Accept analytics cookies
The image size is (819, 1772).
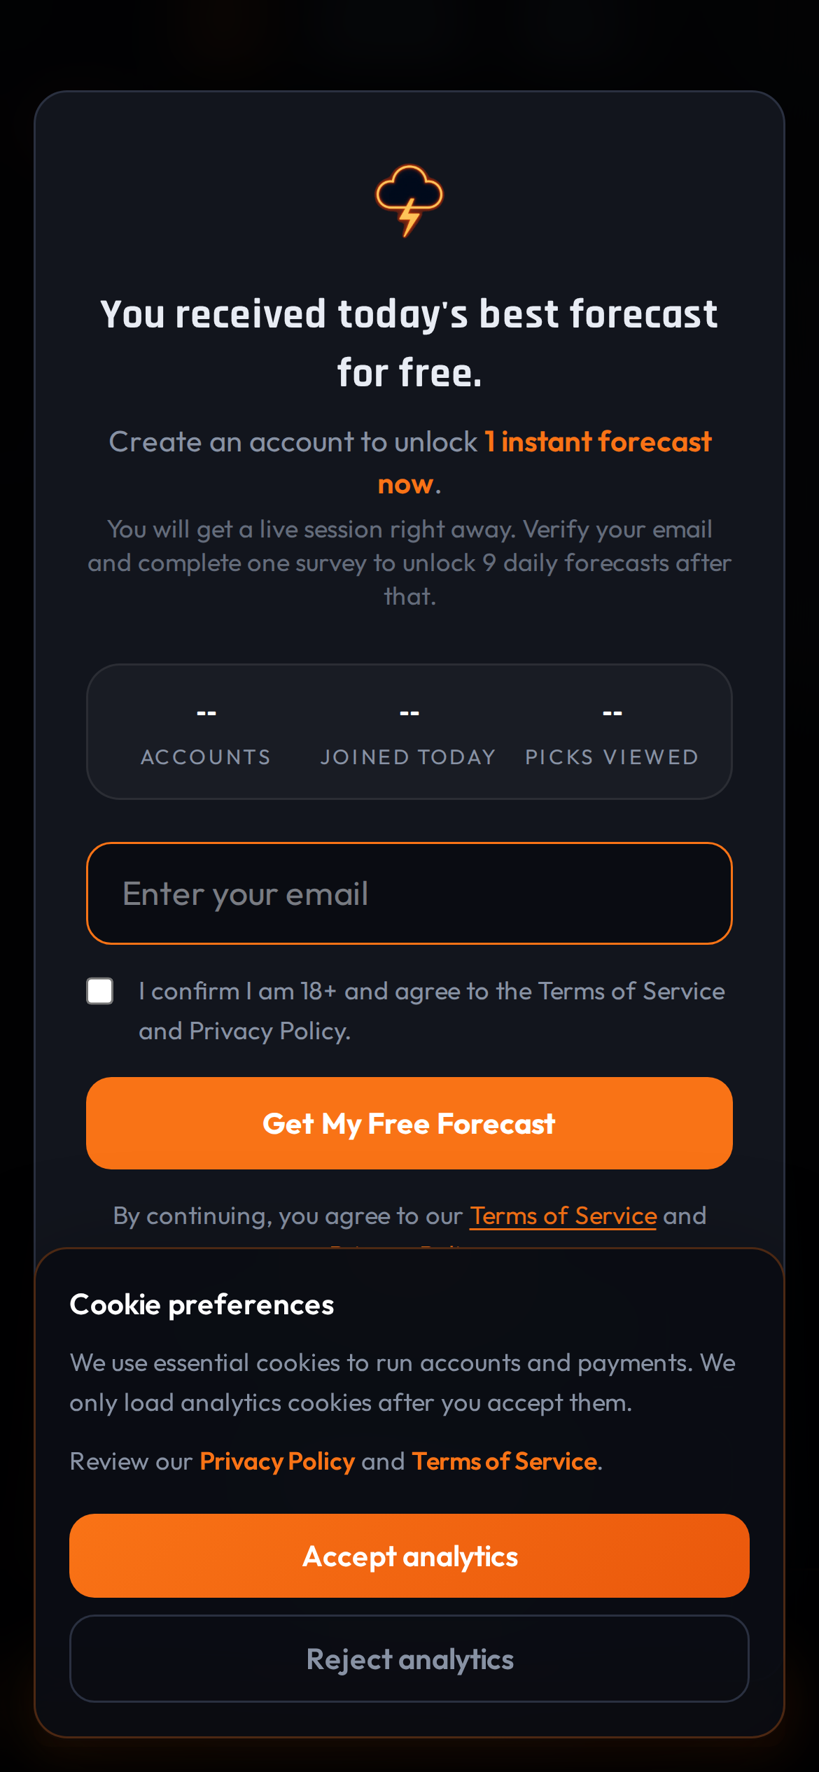[x=409, y=1556]
